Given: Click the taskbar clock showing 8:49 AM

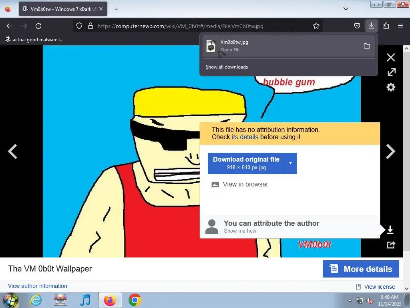Looking at the screenshot, I should tap(389, 300).
